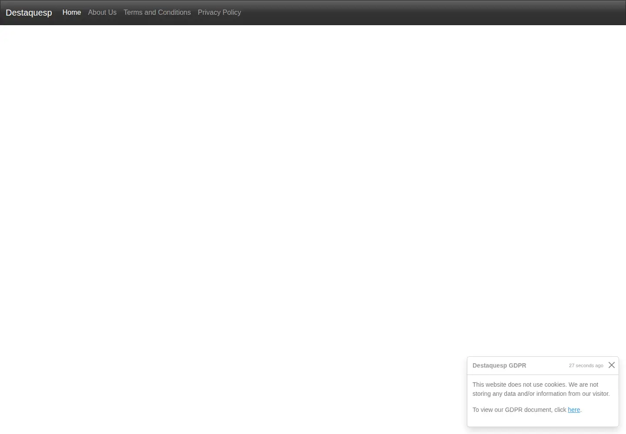Image resolution: width=626 pixels, height=434 pixels.
Task: Click the 'Destaquesp GDPR' toast title
Action: (x=499, y=365)
